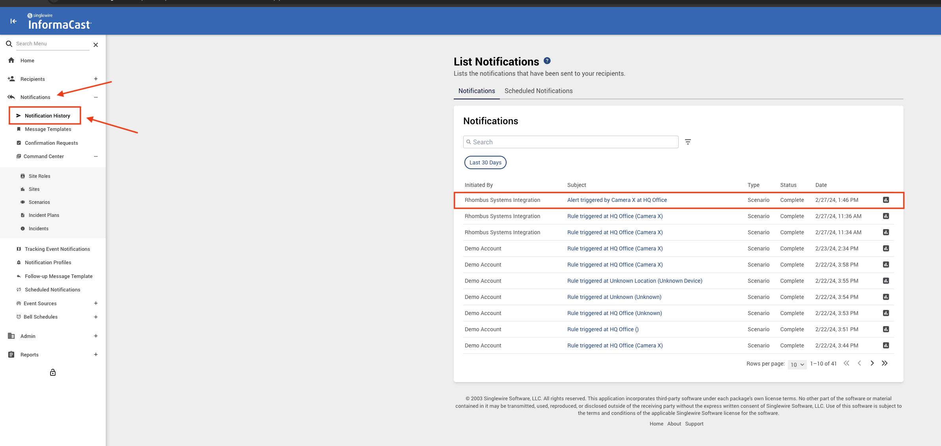Collapse the Command Center submenu

95,157
